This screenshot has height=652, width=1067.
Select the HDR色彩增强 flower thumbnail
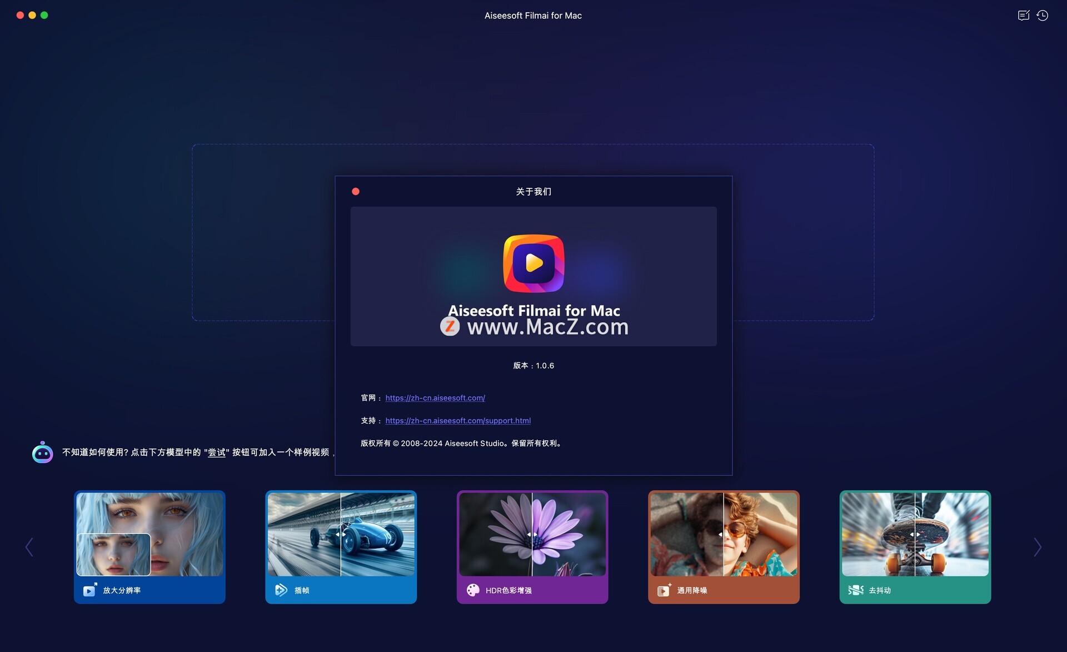click(532, 534)
